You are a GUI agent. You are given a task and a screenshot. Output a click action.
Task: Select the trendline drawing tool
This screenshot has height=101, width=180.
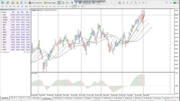point(115,3)
